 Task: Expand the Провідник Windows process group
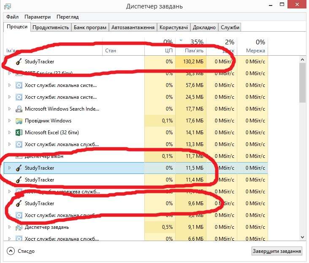(x=10, y=121)
